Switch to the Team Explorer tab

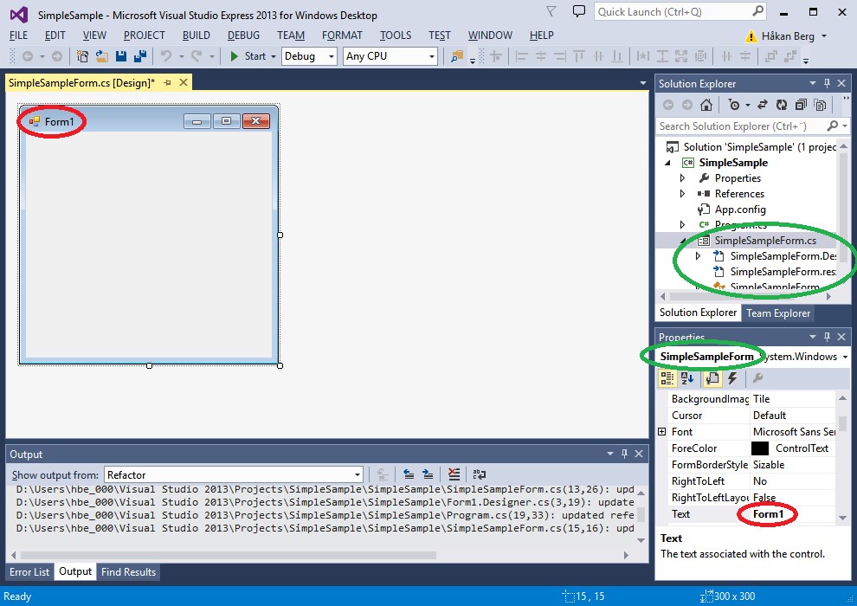point(778,313)
